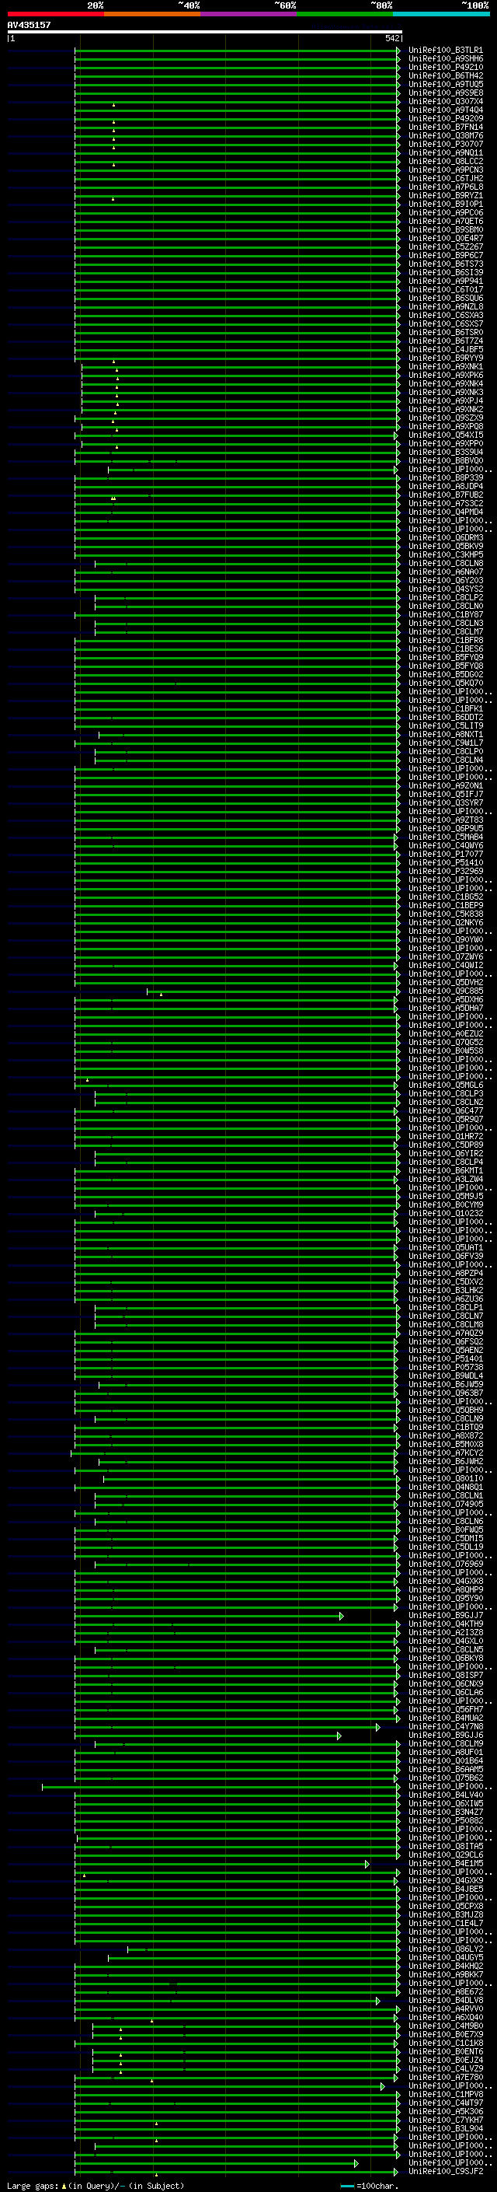Select hit label UniRef100_B3L904

[446, 2129]
